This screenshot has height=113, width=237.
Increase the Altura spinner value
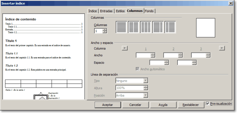(x=146, y=87)
